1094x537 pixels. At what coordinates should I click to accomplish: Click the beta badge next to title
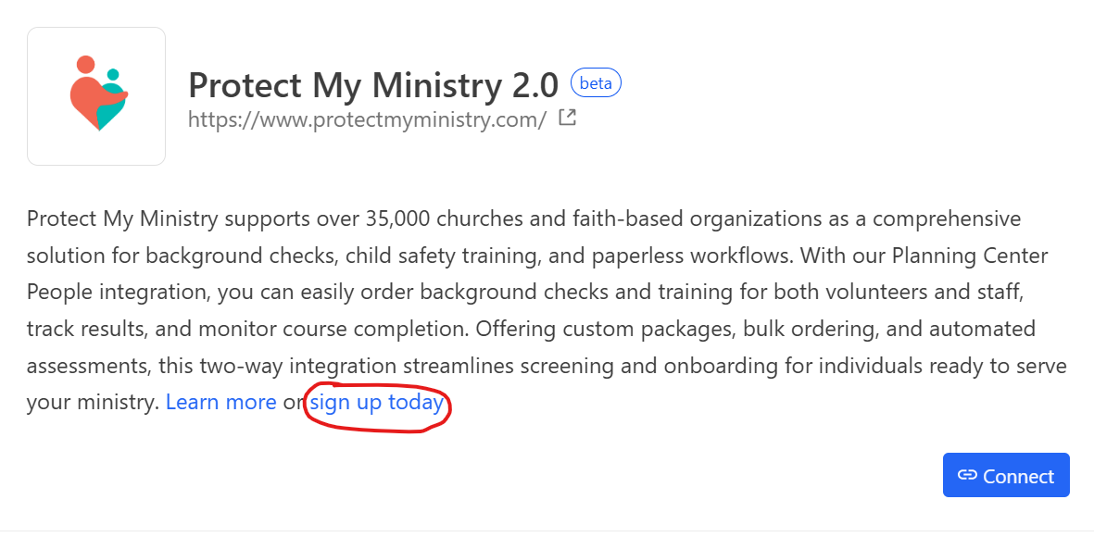596,83
